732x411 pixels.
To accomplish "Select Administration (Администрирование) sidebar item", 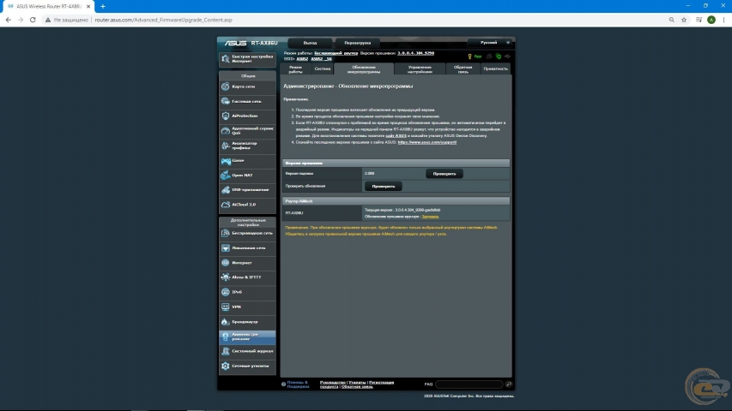I will pos(247,337).
